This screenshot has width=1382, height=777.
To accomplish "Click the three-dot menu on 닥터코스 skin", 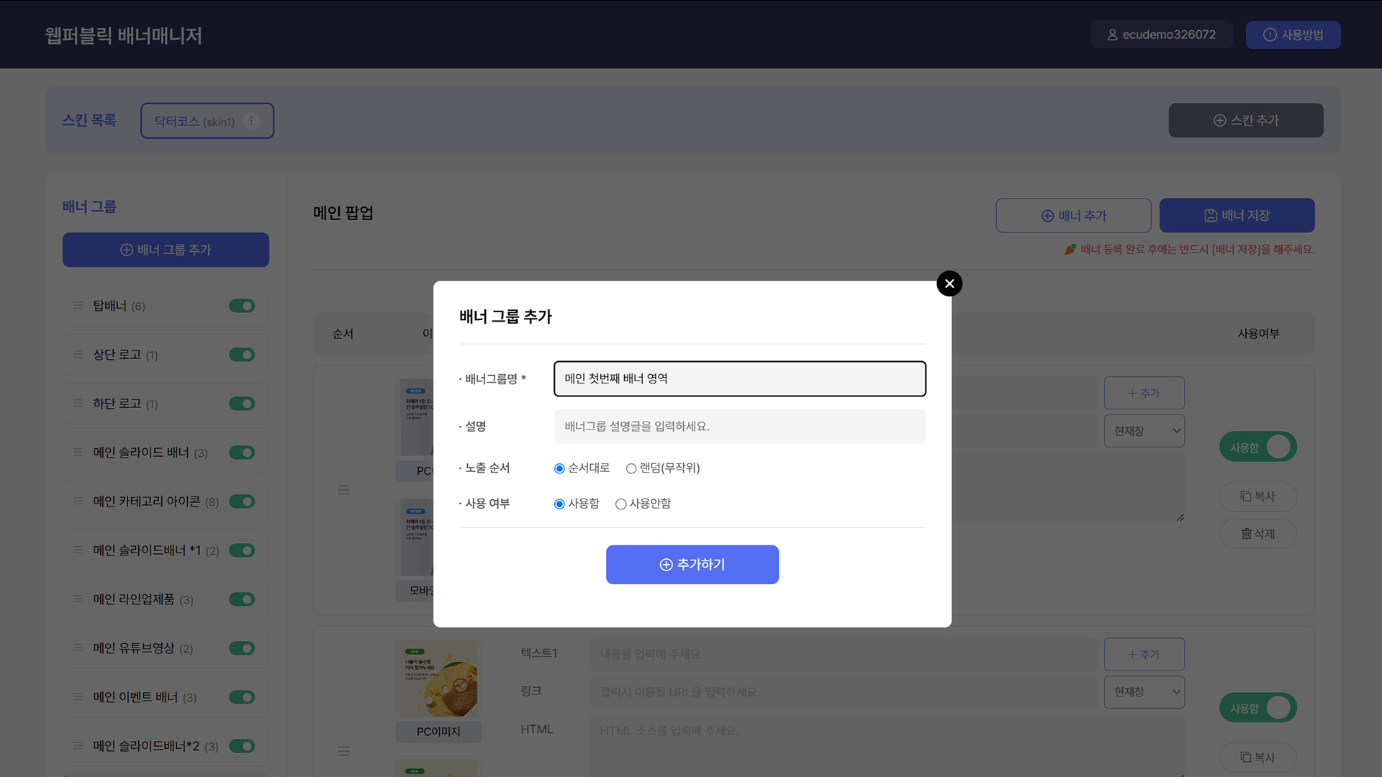I will [251, 121].
